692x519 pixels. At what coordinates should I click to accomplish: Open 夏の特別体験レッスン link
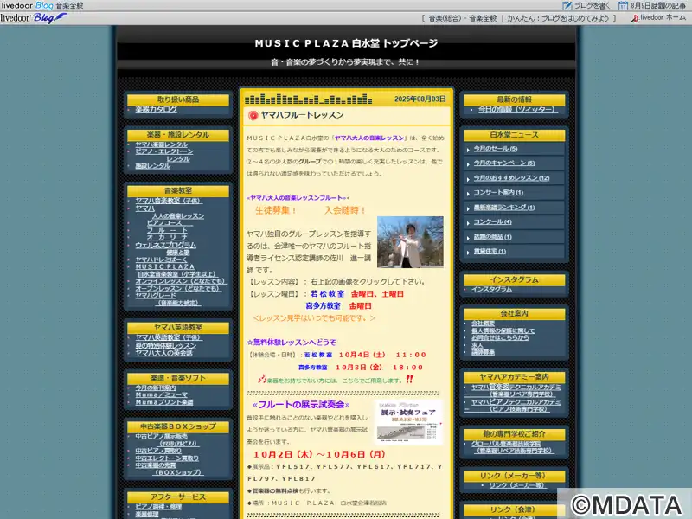[166, 345]
